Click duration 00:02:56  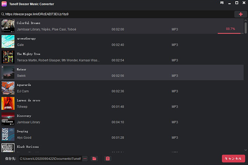(x=118, y=76)
